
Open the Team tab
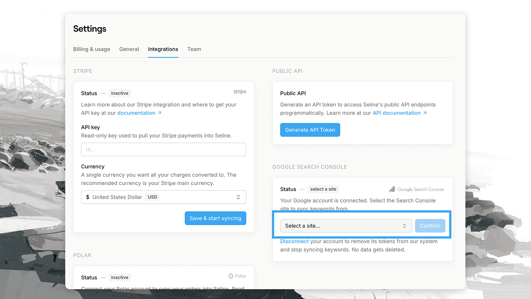pos(194,49)
